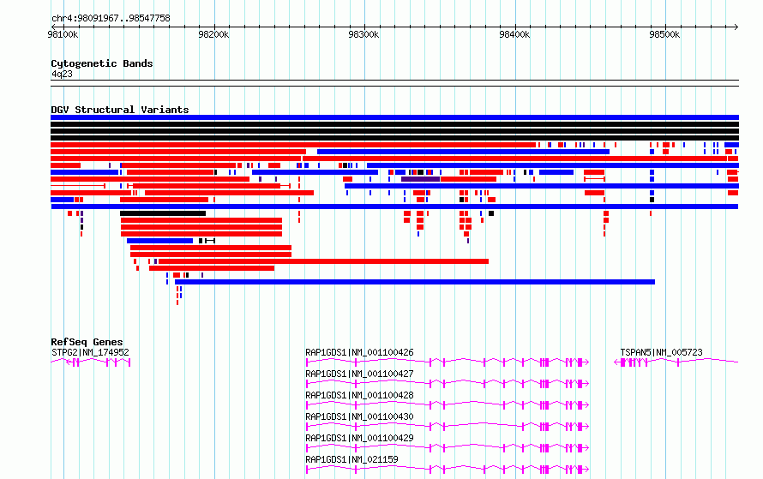This screenshot has width=763, height=479.
Task: Click the STPG2 gene glyph
Action: (x=91, y=362)
